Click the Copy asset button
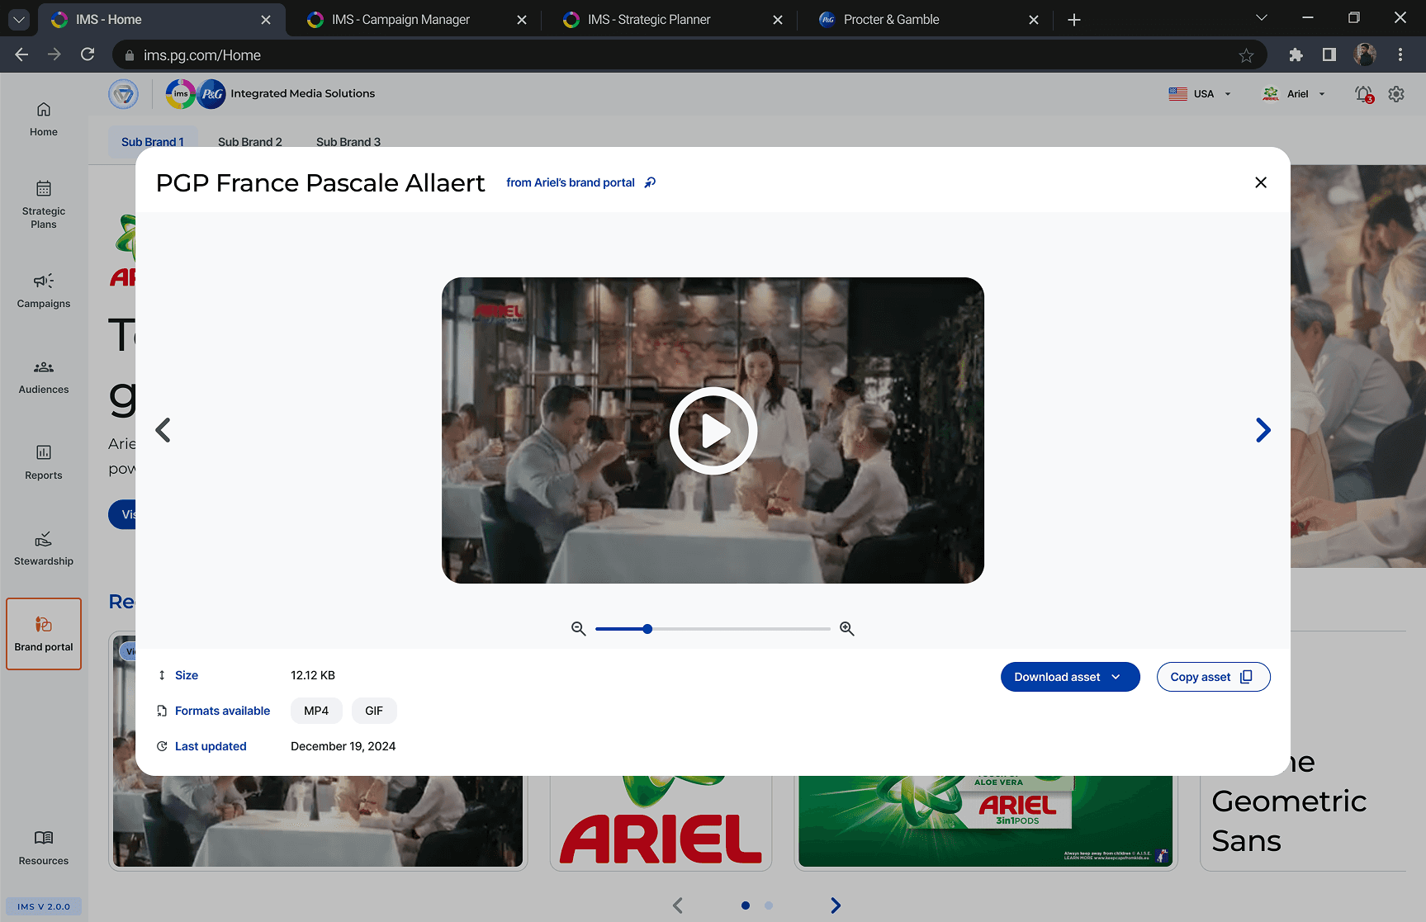This screenshot has height=922, width=1426. tap(1213, 677)
